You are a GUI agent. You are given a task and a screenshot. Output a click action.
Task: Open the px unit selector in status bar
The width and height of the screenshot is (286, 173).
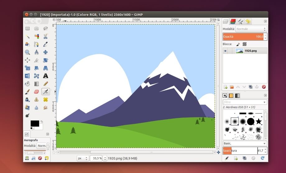point(83,158)
